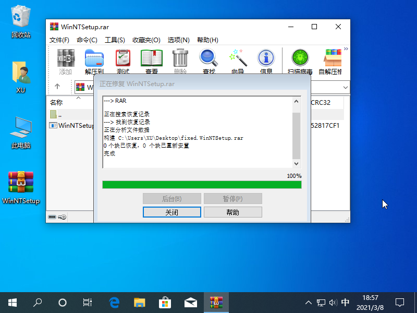The image size is (417, 313).
Task: Open the 收藏夹(O) menu
Action: [x=146, y=40]
